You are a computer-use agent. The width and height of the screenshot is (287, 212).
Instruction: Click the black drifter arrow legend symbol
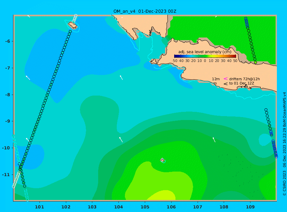click(x=225, y=84)
